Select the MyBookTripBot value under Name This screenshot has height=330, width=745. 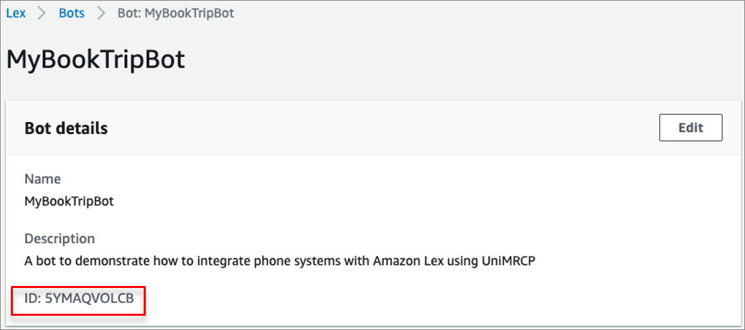click(69, 201)
